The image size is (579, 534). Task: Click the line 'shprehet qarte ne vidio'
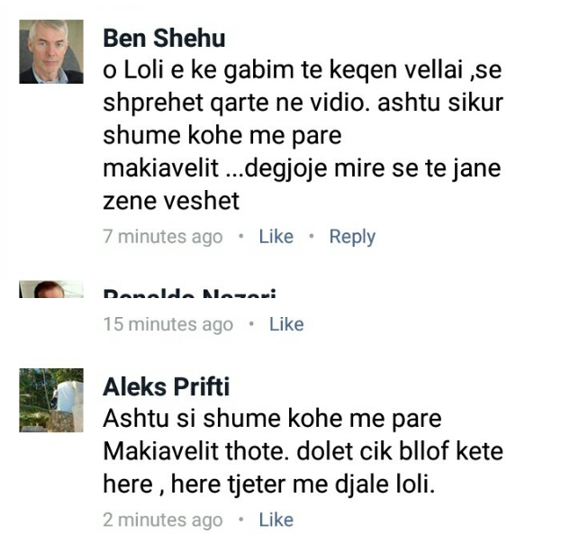coord(236,103)
